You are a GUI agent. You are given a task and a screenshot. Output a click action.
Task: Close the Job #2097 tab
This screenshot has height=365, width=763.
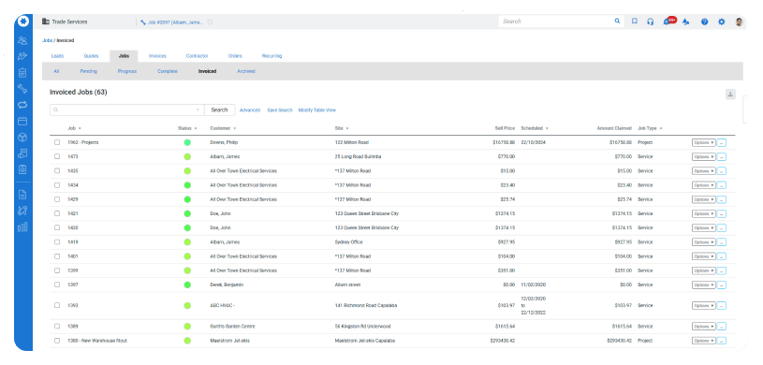(210, 22)
